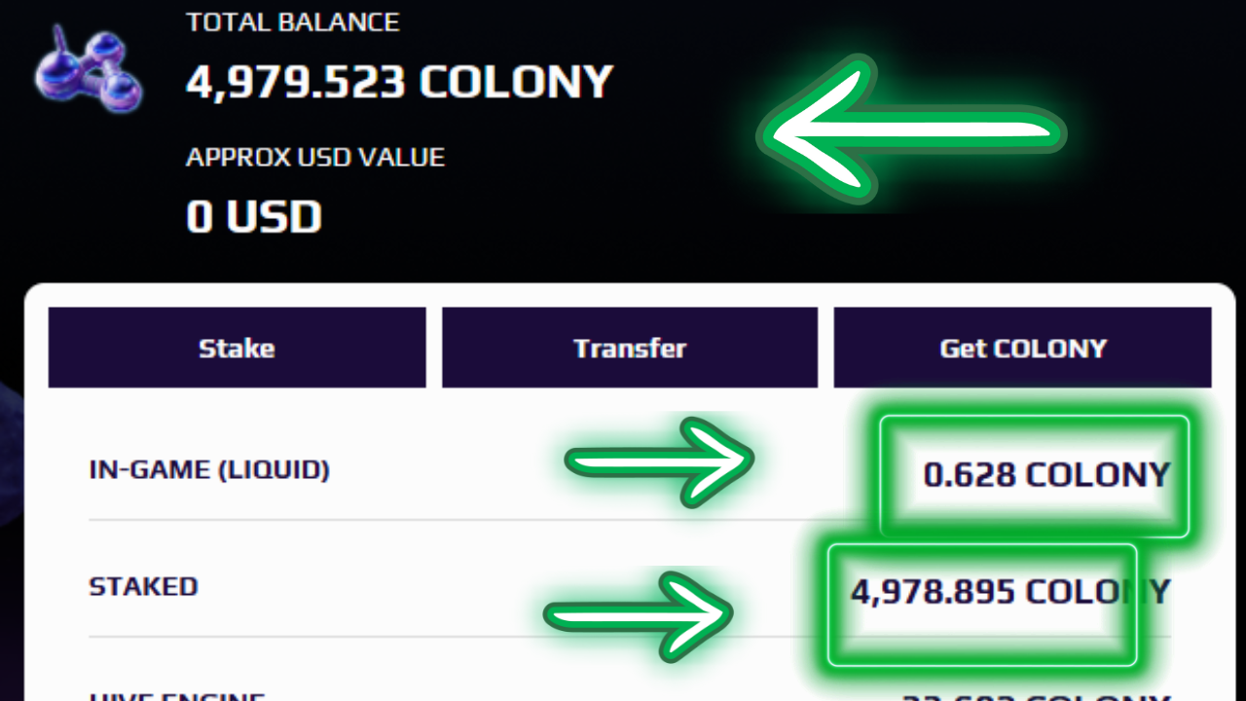
Task: Select the In-Game (Liquid) row label
Action: tap(209, 470)
